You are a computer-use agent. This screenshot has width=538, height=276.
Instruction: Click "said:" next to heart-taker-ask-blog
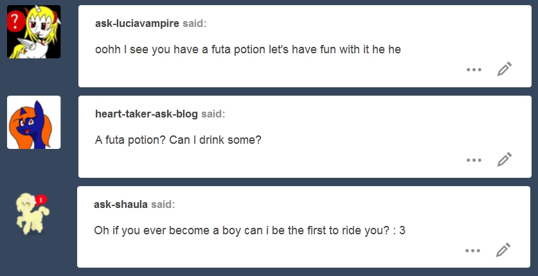click(213, 114)
